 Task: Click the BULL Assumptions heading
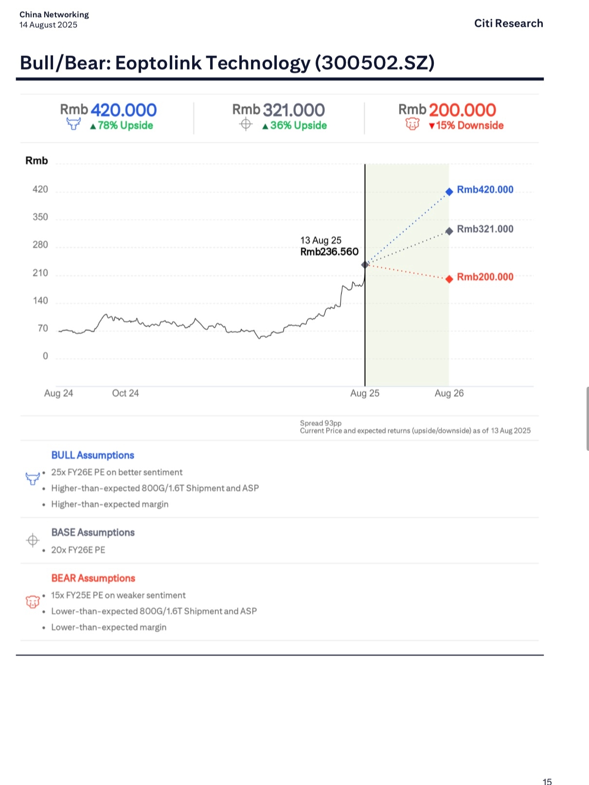[92, 455]
